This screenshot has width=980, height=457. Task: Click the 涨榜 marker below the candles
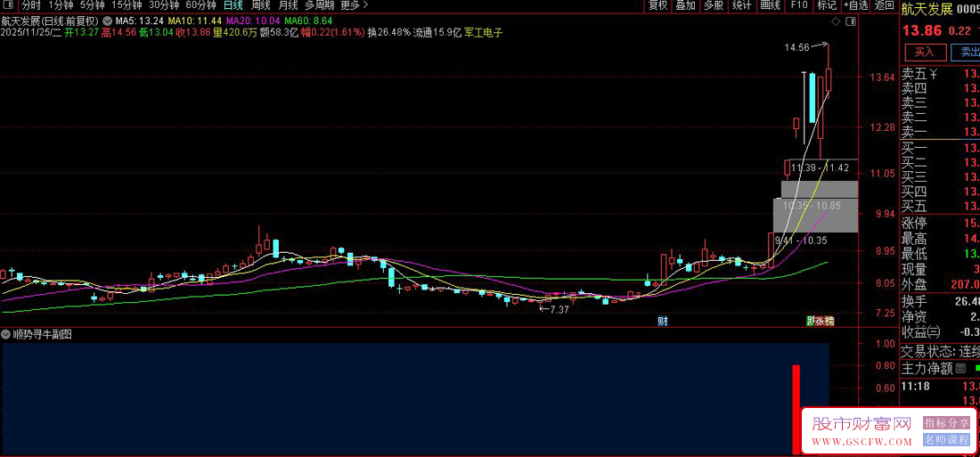824,322
